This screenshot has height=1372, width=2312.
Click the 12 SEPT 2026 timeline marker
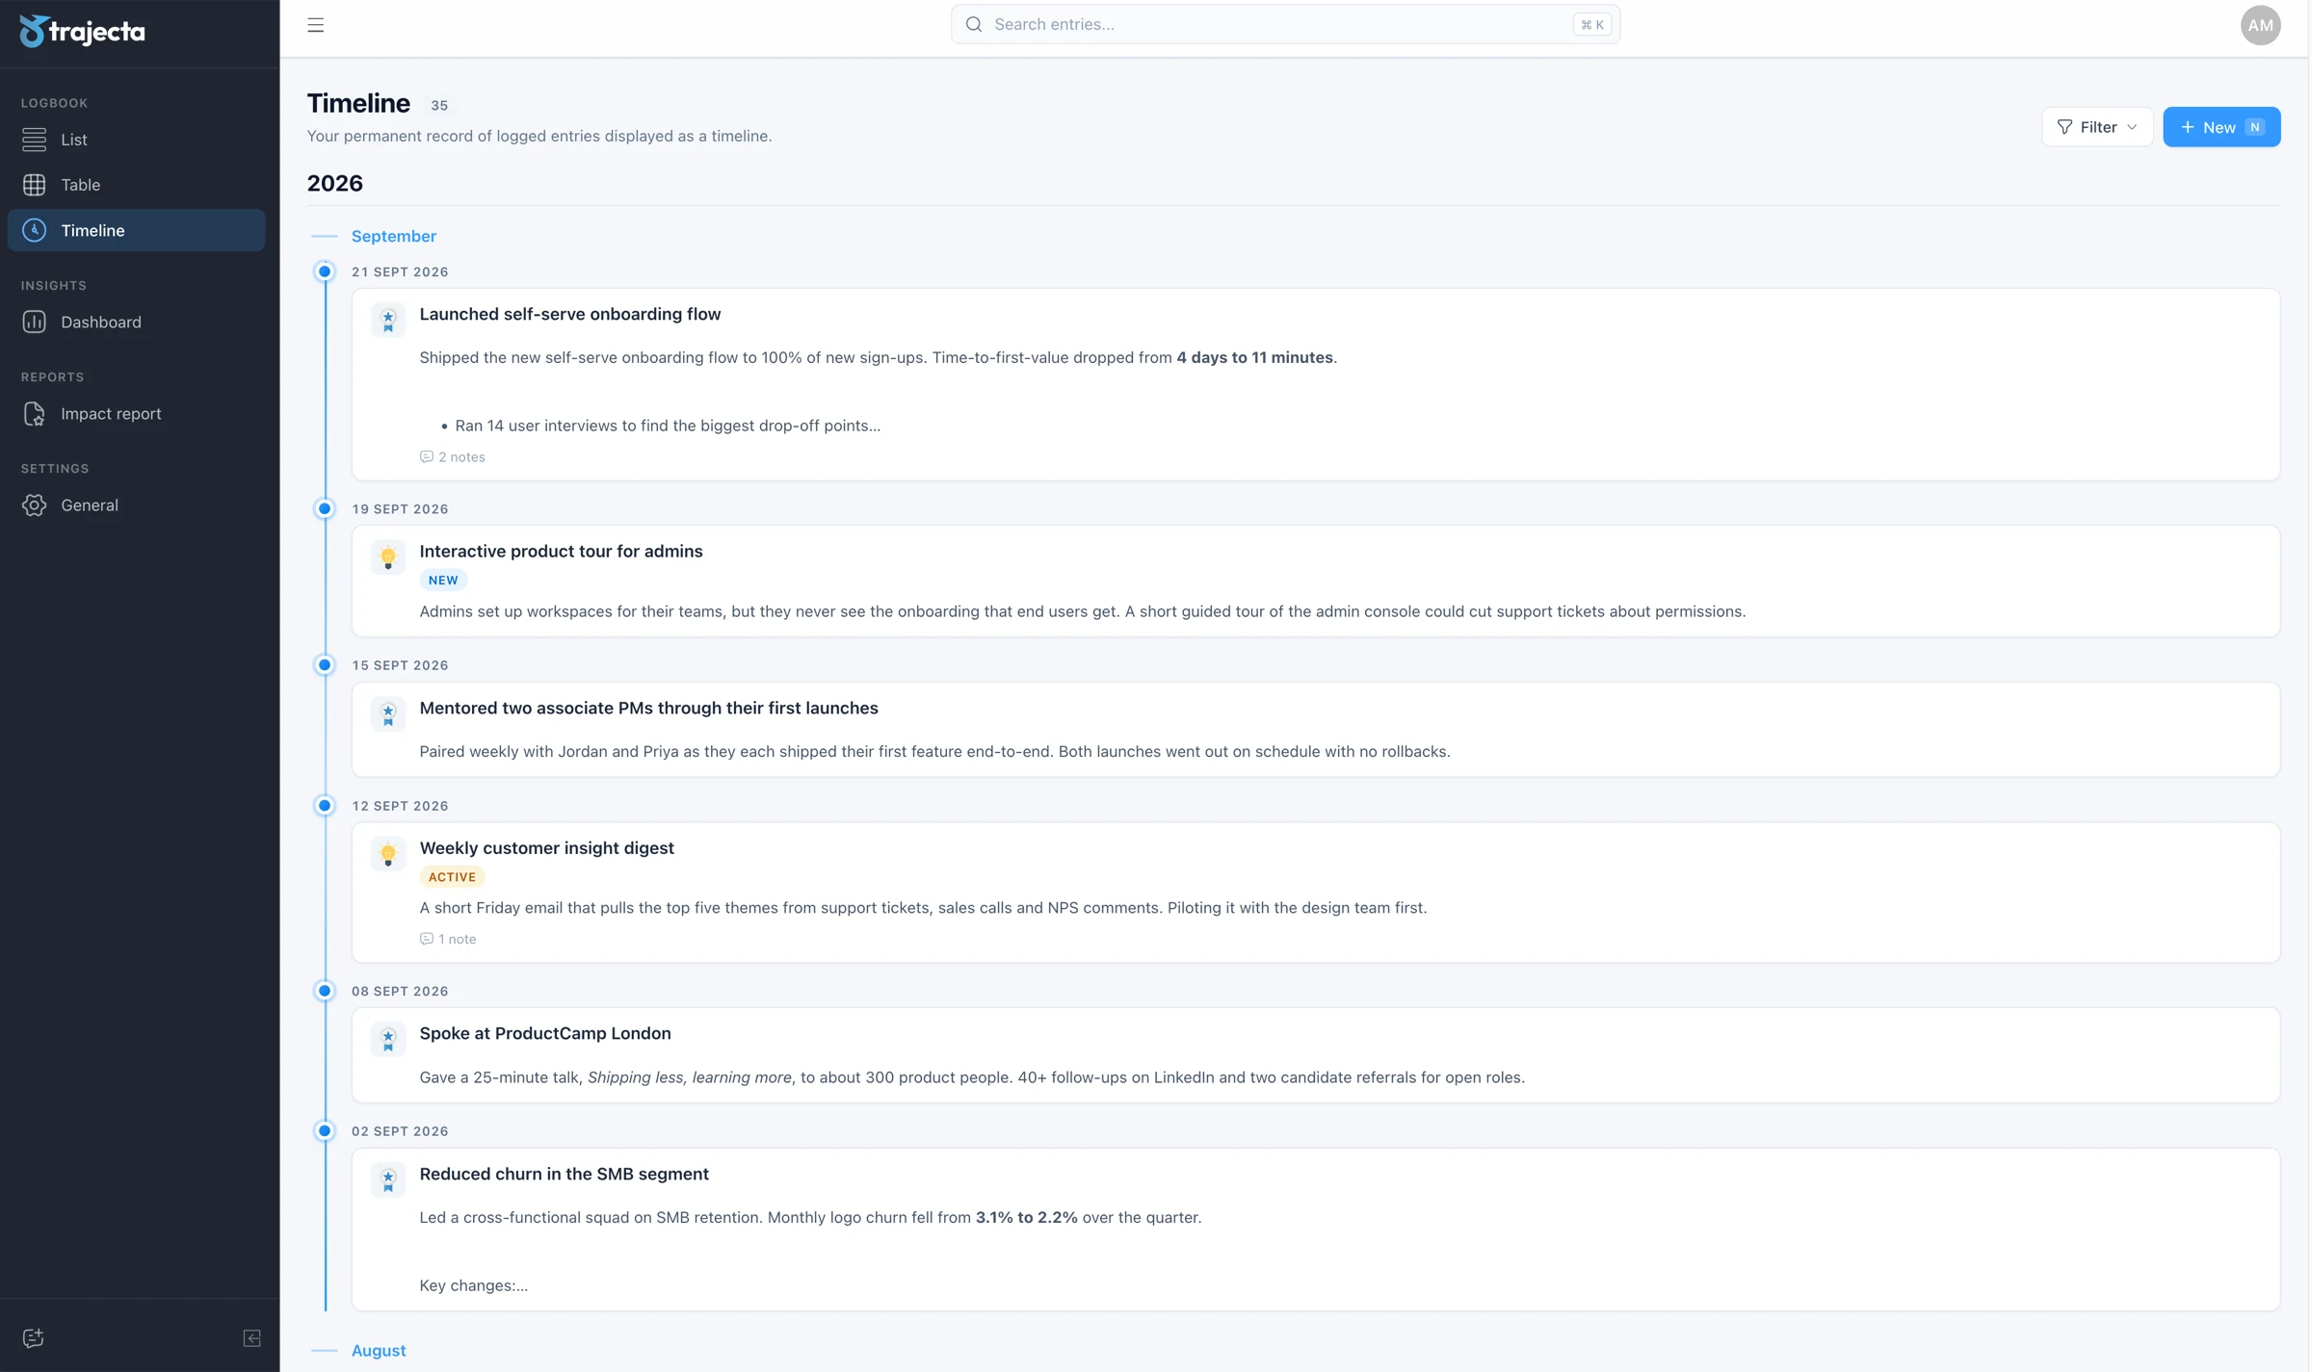click(325, 805)
